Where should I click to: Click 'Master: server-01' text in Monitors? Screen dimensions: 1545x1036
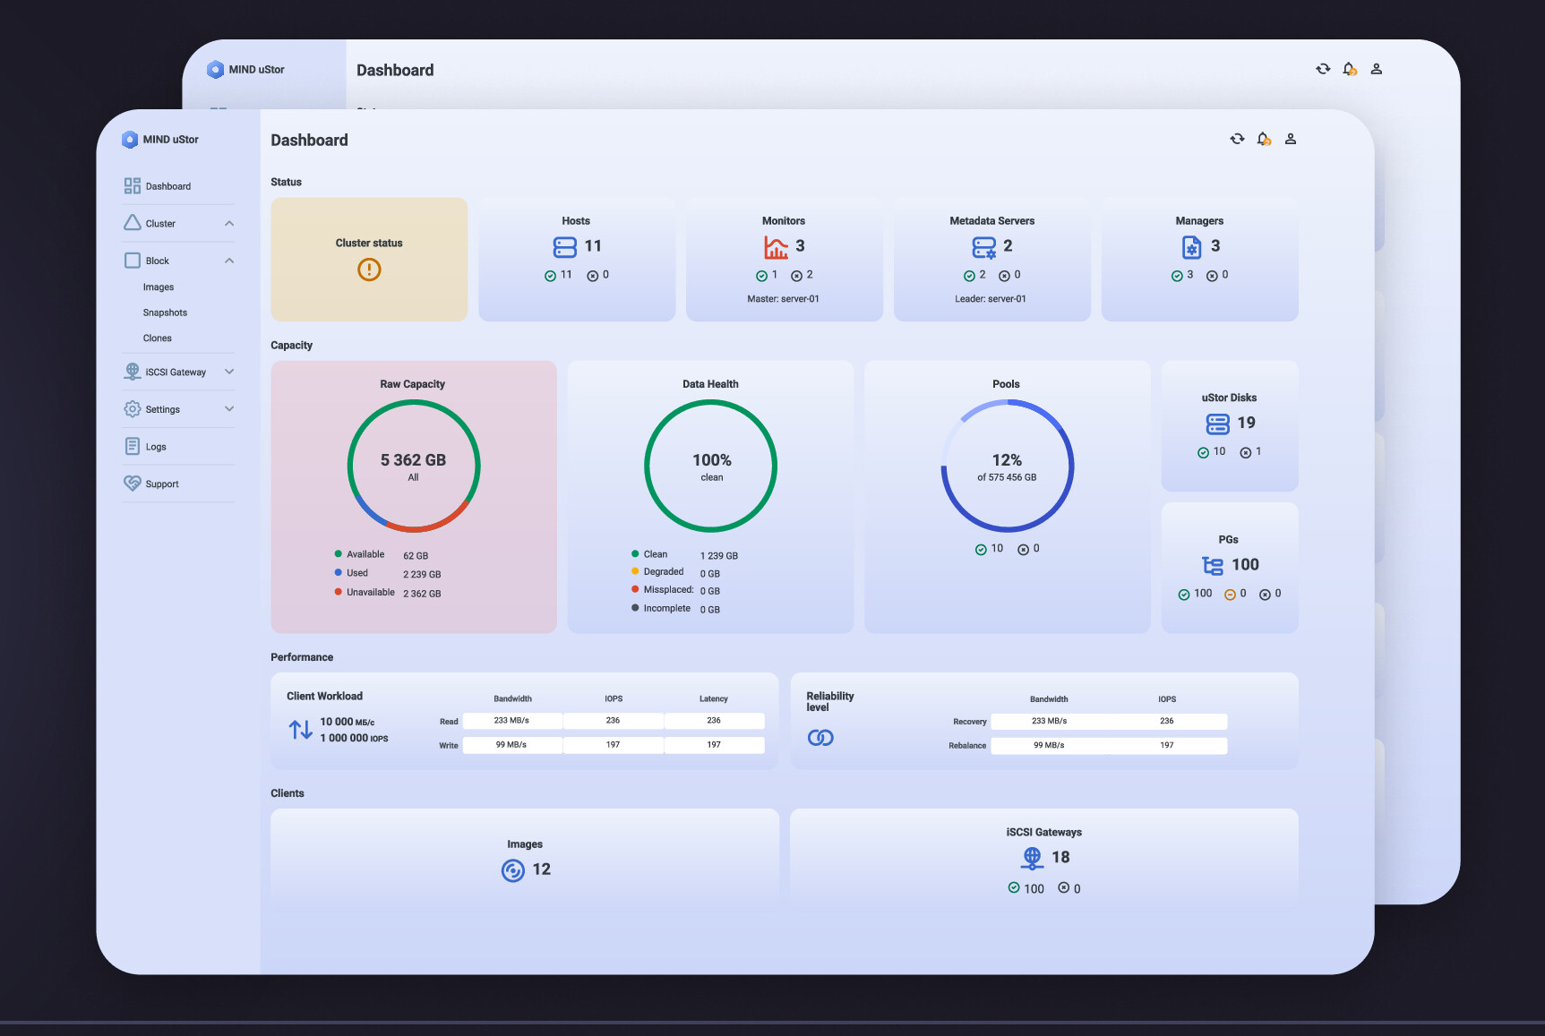[784, 299]
